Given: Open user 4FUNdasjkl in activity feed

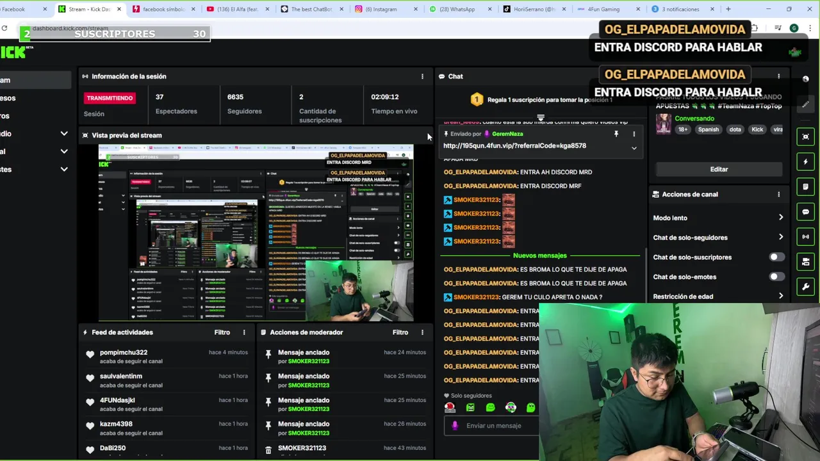Looking at the screenshot, I should (117, 400).
